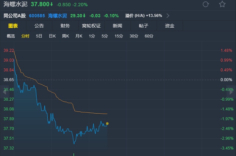The width and height of the screenshot is (236, 156).
Task: Click the yellow latest-price dot on chart
Action: point(107,123)
